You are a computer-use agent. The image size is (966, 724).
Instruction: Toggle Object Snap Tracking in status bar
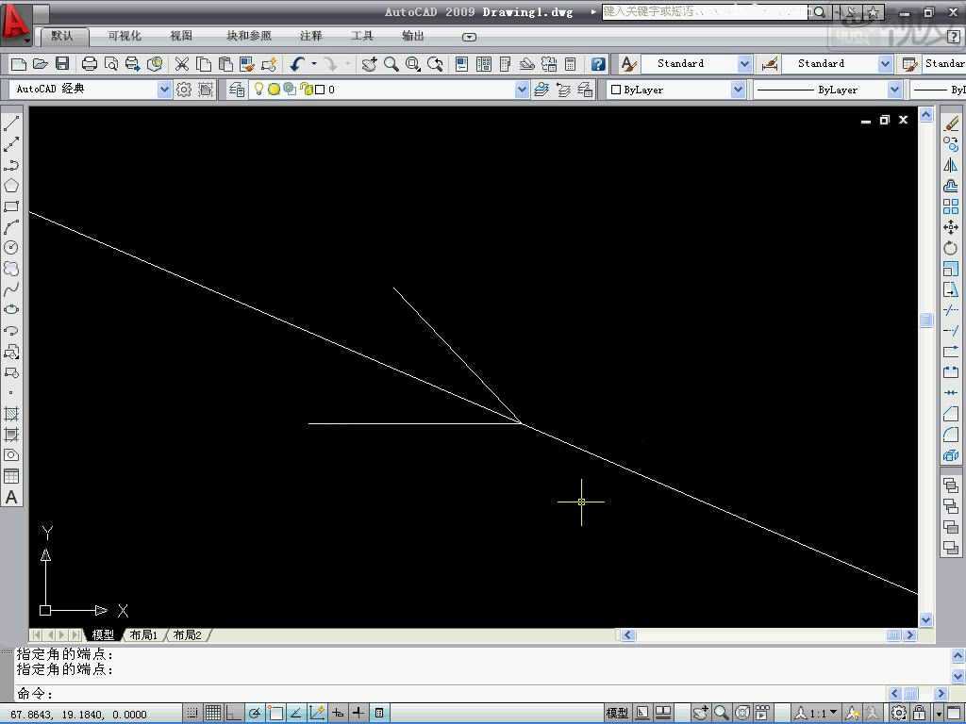tap(295, 713)
